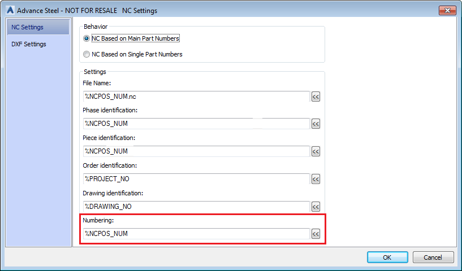The height and width of the screenshot is (271, 462).
Task: Edit the Drawing identification field %DRAWING_NO
Action: point(196,207)
